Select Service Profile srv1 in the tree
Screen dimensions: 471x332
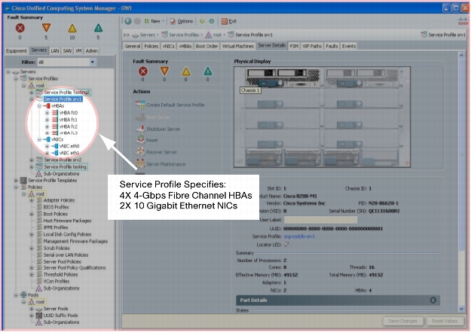click(x=63, y=99)
